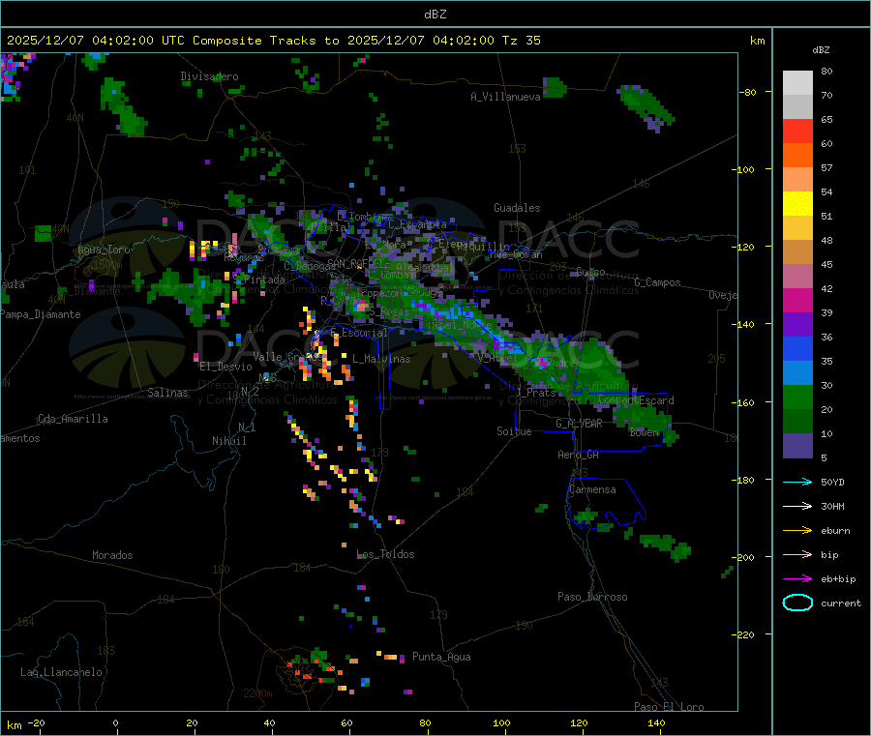Viewport: 871px width, 736px height.
Task: Click the white 30HM arrow legend icon
Action: [797, 506]
